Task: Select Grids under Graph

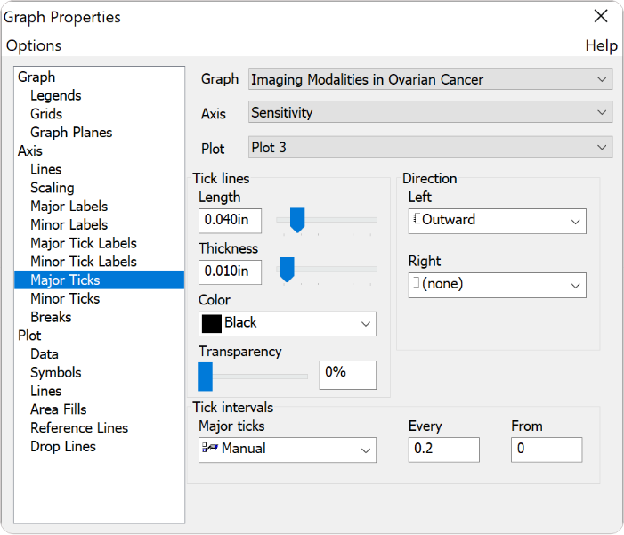Action: coord(46,114)
